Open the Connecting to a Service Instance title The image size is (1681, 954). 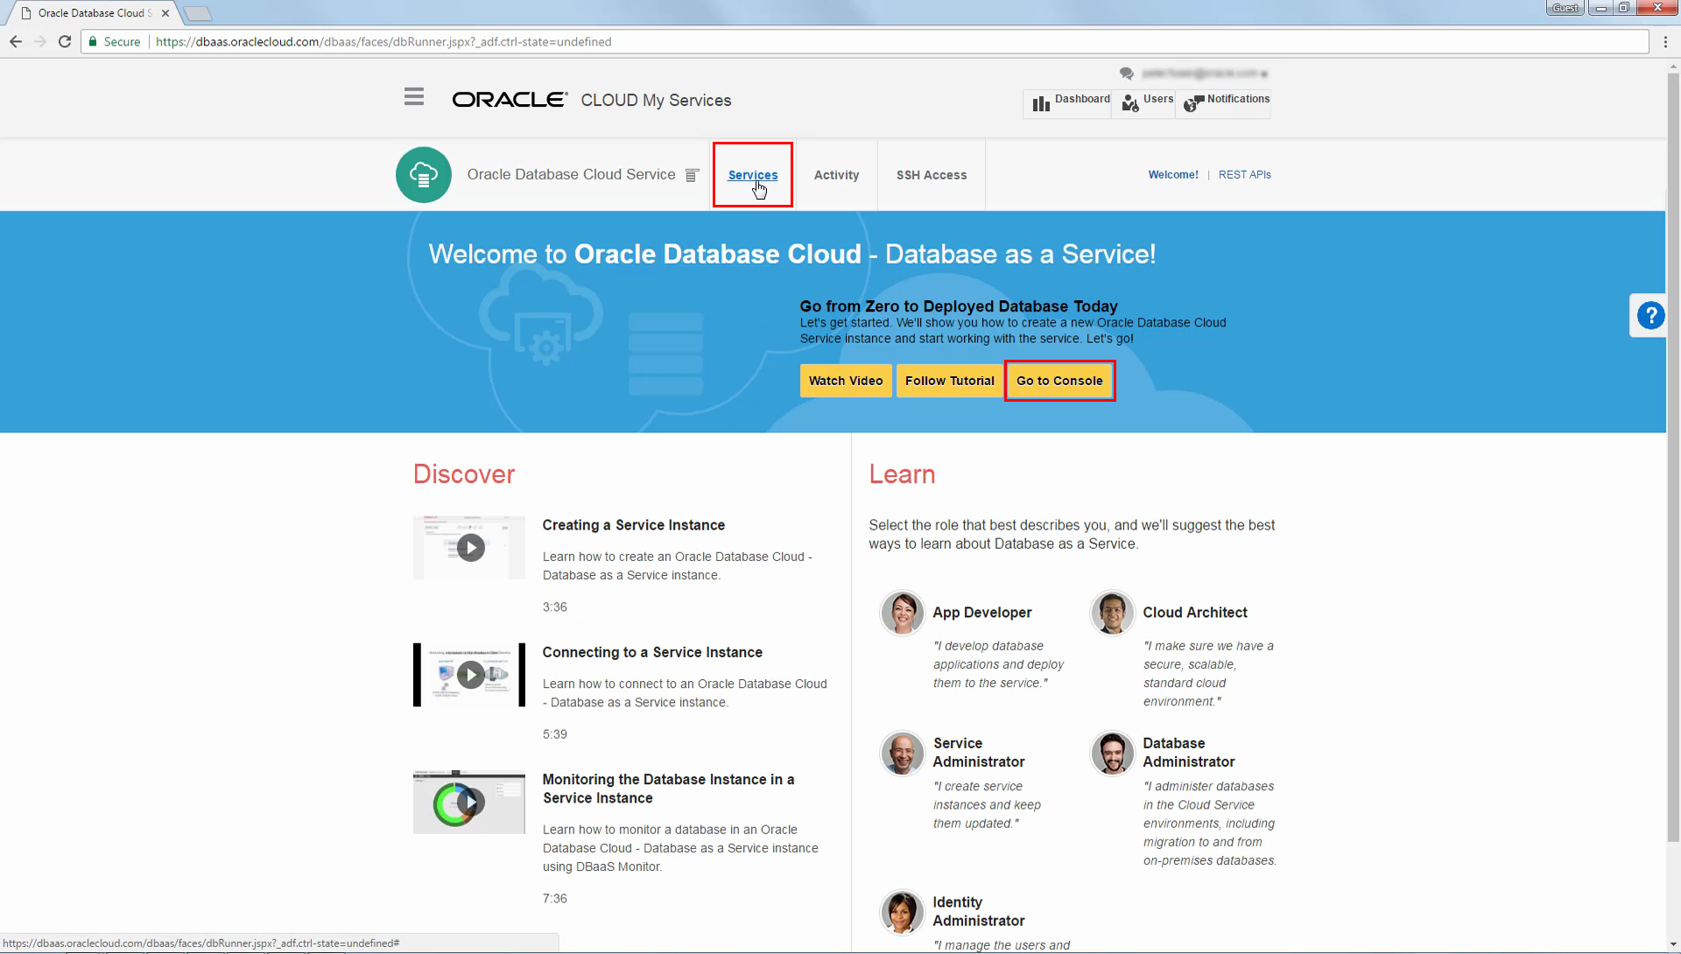pyautogui.click(x=652, y=652)
